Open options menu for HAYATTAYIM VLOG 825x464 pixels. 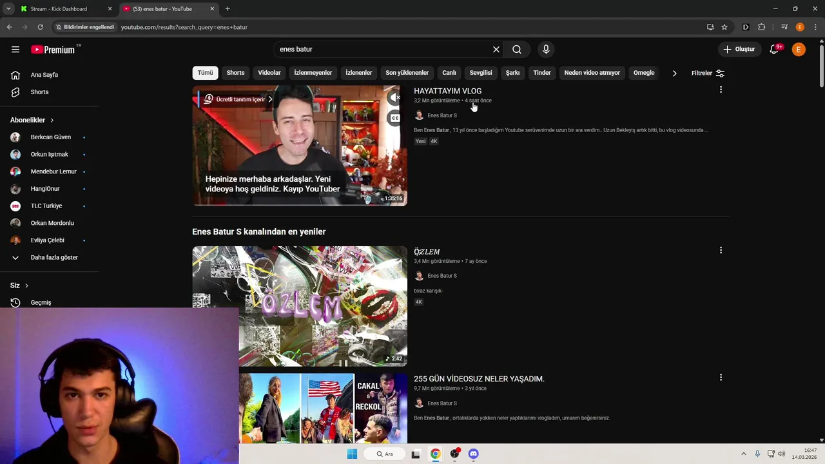click(x=721, y=90)
